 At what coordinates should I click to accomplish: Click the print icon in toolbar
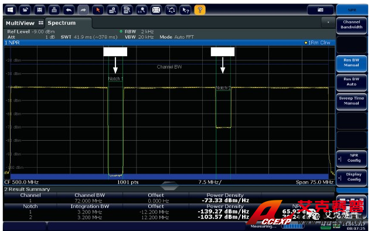point(54,10)
